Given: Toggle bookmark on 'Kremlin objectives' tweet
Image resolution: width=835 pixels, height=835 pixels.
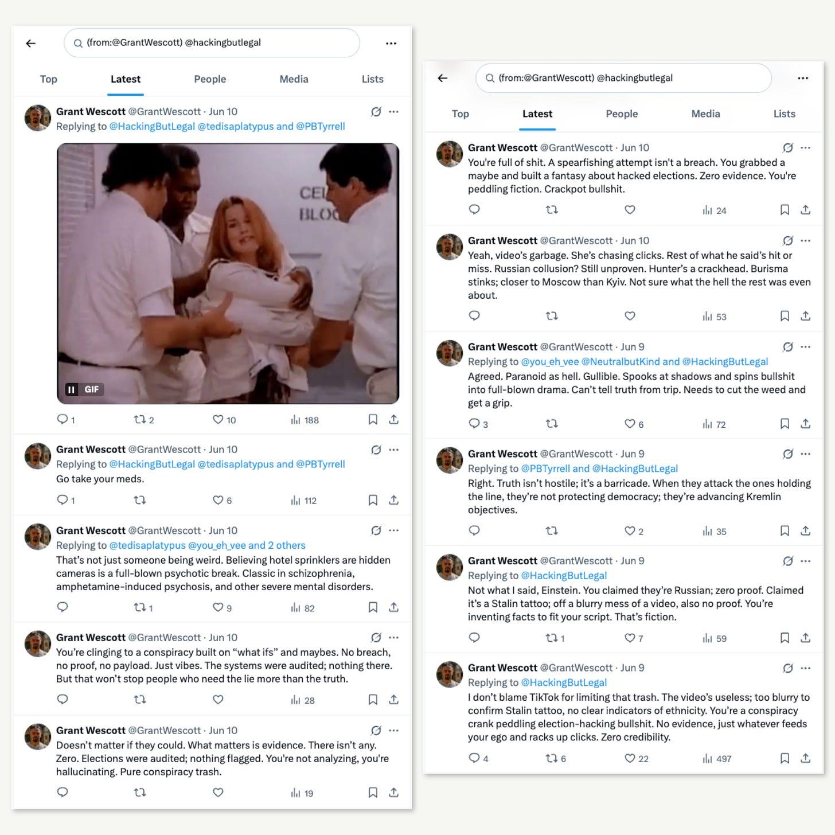Looking at the screenshot, I should pos(785,531).
